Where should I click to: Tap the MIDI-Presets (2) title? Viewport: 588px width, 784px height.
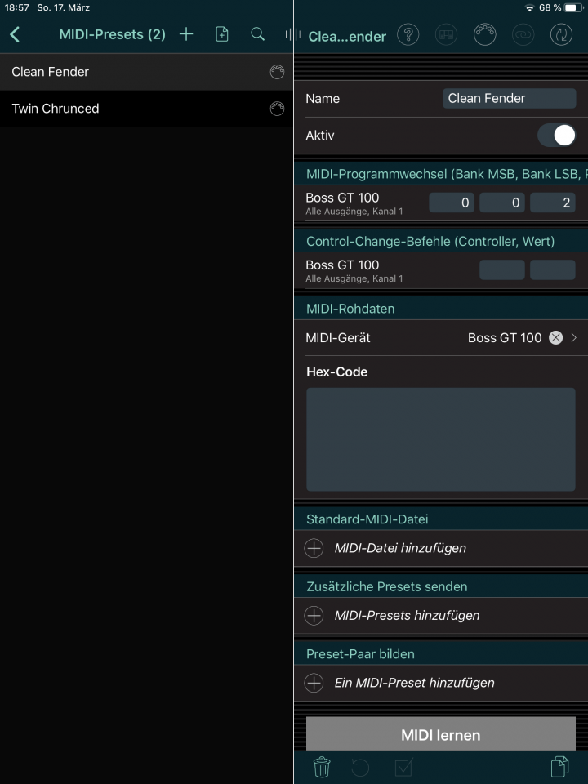(x=112, y=34)
